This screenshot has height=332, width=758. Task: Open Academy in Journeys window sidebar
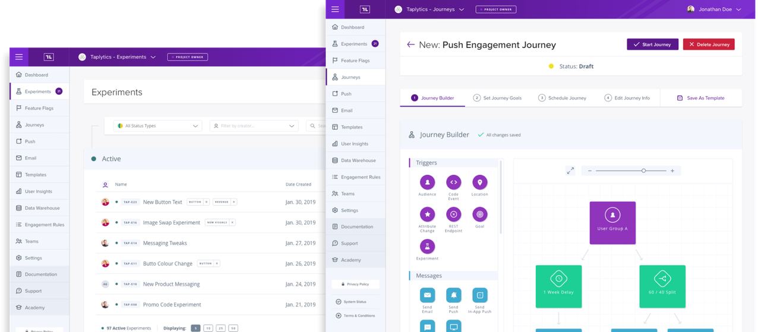pyautogui.click(x=355, y=260)
